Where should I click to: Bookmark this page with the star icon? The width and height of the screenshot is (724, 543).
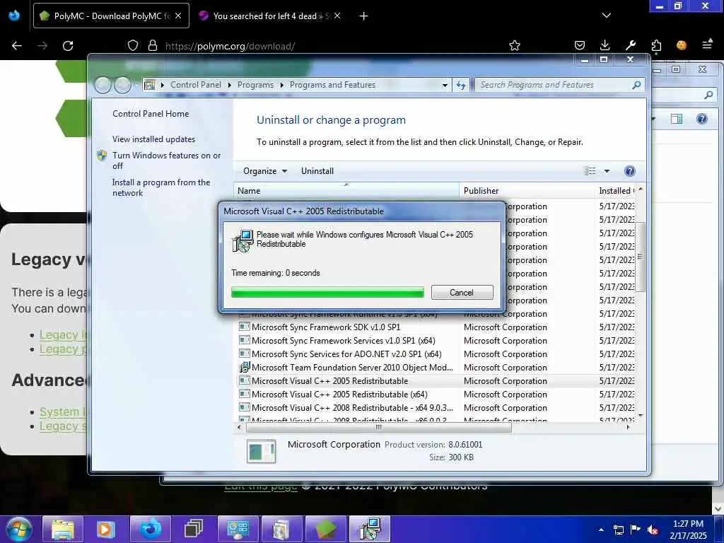click(x=515, y=45)
